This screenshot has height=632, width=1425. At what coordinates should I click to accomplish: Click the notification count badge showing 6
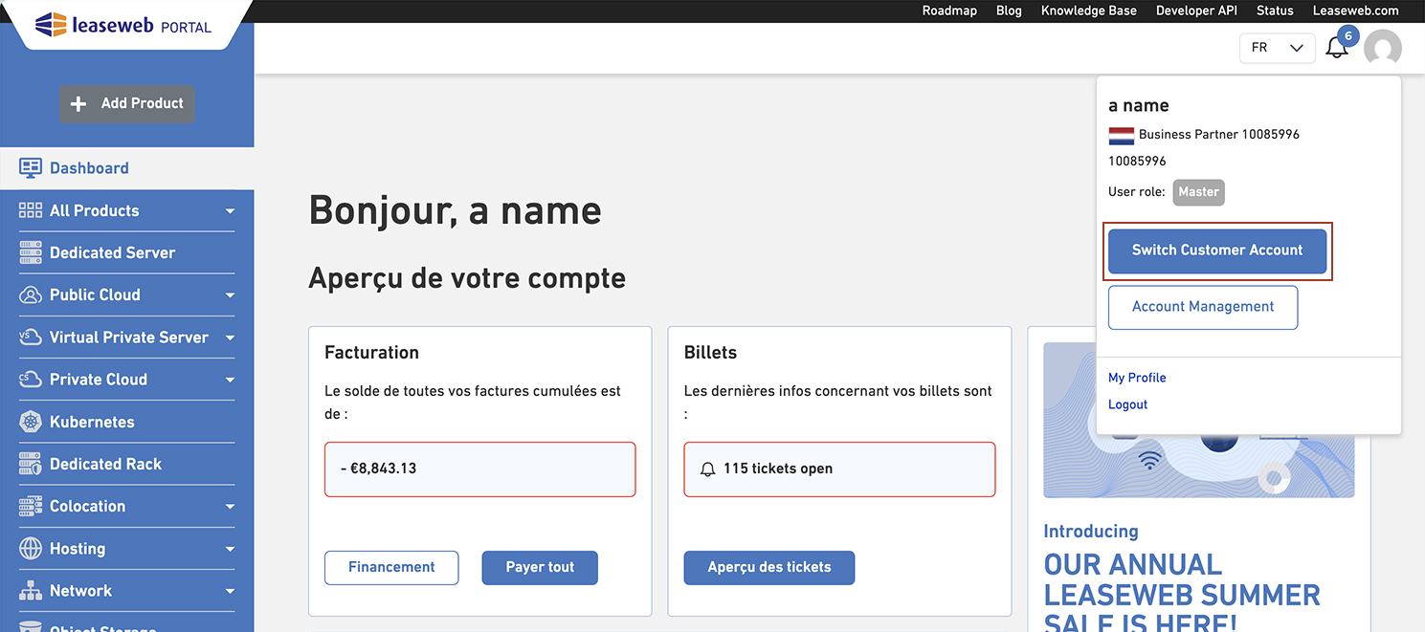pos(1348,36)
